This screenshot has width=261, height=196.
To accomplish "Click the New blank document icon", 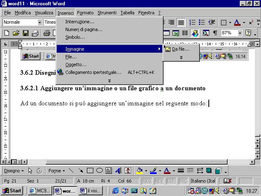I will 7,33.
